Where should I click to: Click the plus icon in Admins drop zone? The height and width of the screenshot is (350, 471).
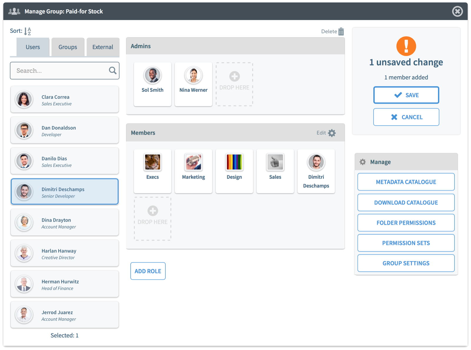pos(234,76)
